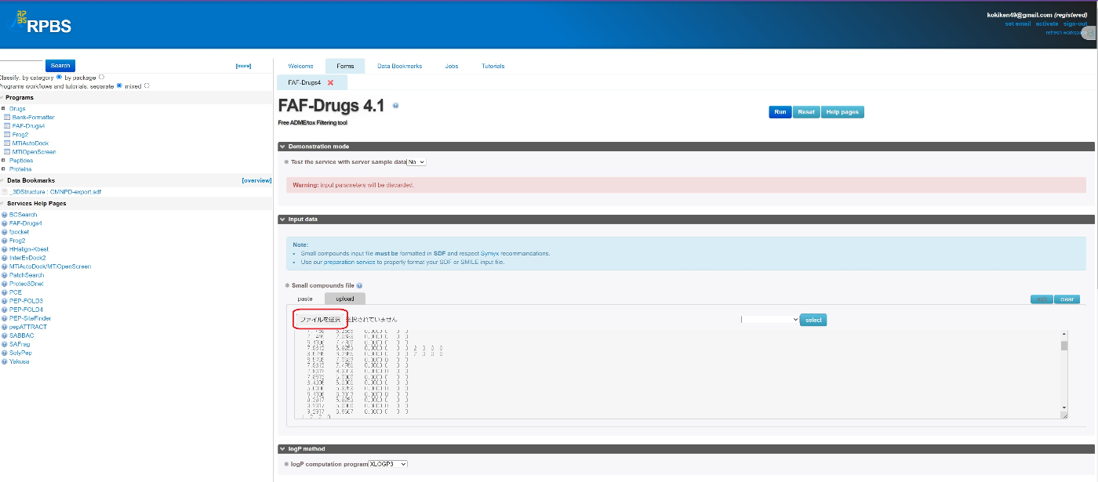Click the sidebar search input field
The image size is (1098, 482).
tap(21, 66)
